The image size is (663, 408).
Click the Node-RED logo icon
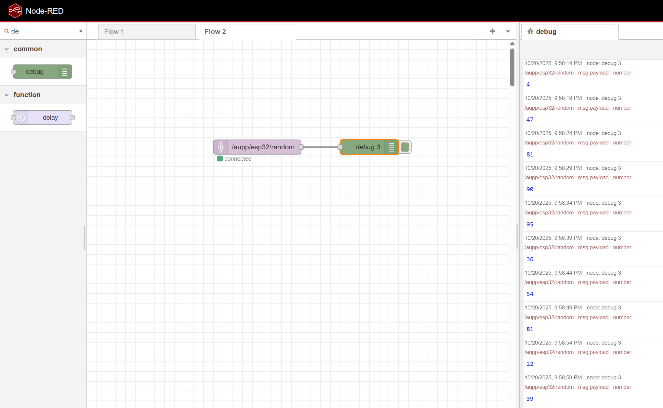pos(15,11)
